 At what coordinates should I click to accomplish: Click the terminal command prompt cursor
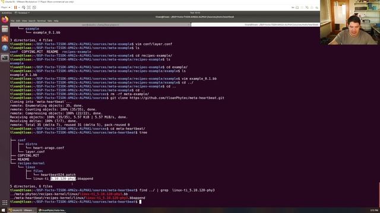[x=140, y=202]
